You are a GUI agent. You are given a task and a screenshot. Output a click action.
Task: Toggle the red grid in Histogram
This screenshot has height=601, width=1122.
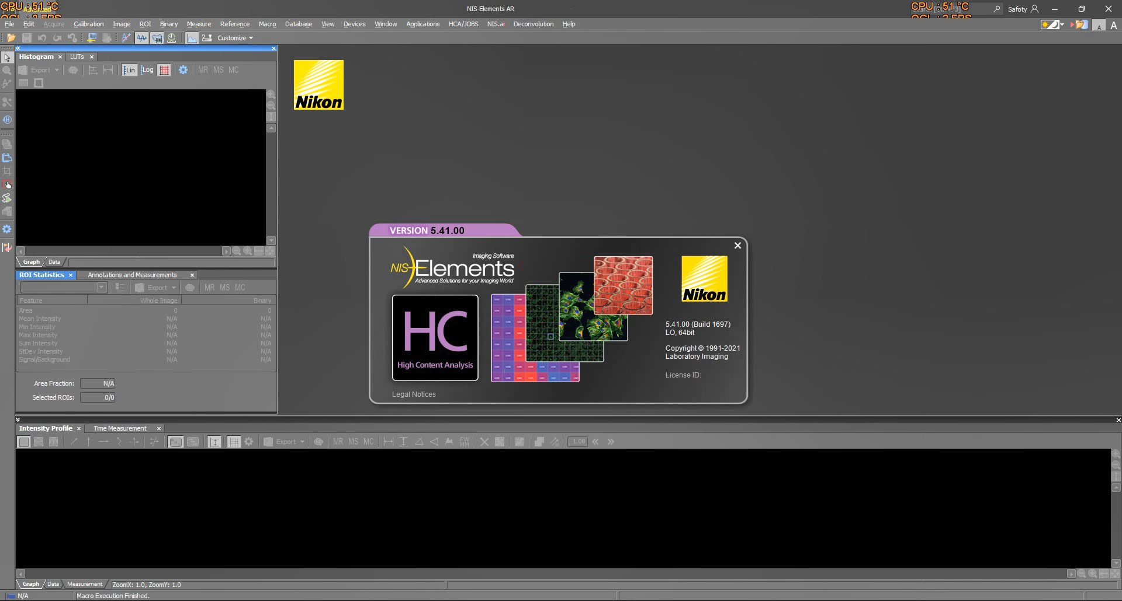pos(165,70)
